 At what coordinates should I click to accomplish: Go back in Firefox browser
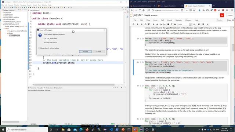coord(132,10)
